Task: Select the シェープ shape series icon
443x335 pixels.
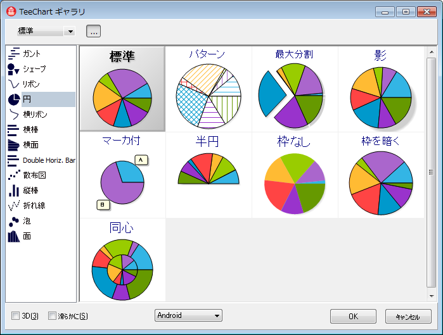Action: 13,69
